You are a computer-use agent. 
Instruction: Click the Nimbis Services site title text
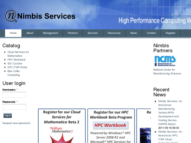pos(46,16)
